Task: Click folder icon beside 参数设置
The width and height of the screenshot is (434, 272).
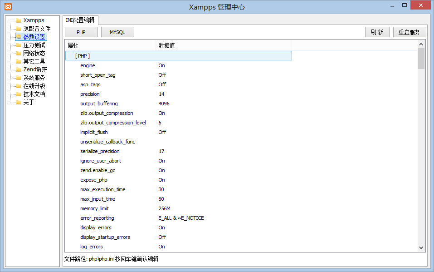Action: [x=19, y=37]
